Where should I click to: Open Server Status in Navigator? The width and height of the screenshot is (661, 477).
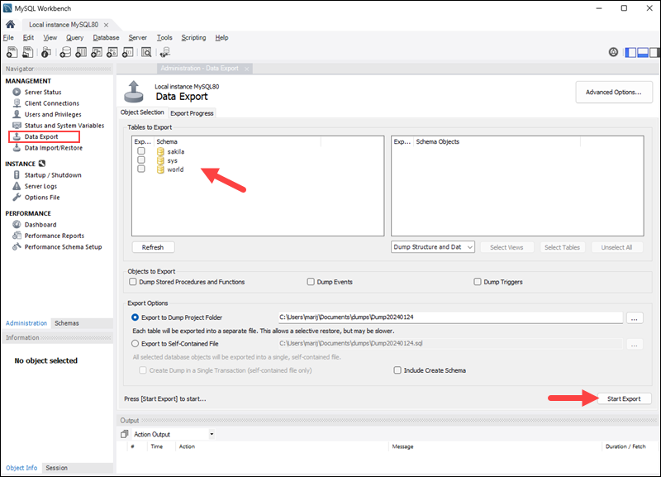[x=43, y=92]
